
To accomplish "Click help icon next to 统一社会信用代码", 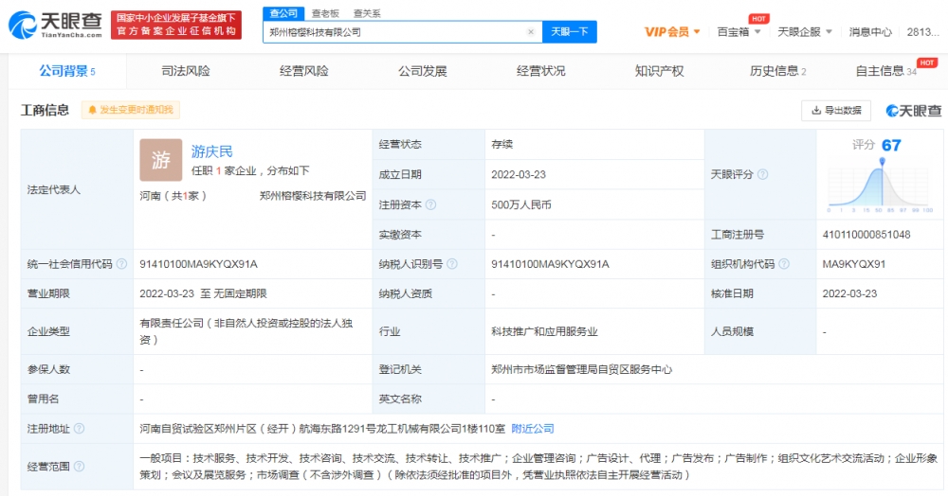I will [x=121, y=264].
